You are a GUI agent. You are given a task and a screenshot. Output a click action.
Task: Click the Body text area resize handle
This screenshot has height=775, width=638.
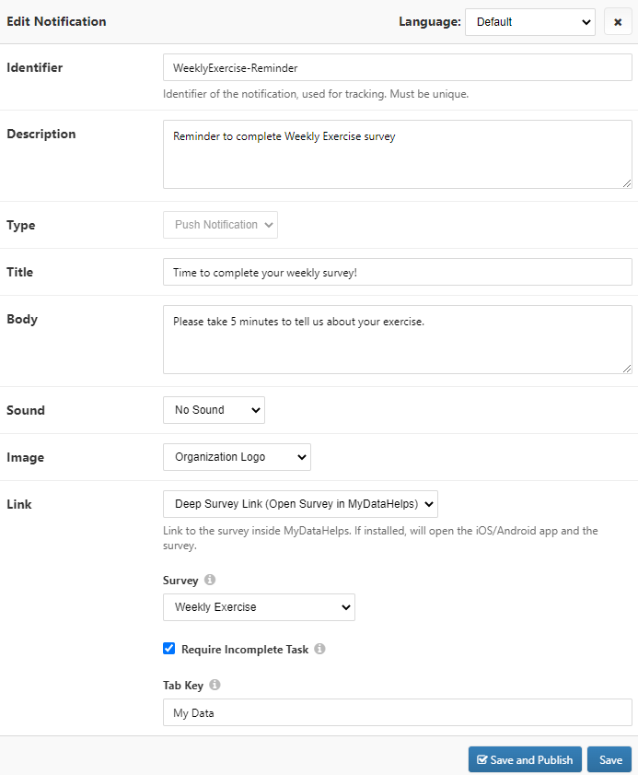click(627, 369)
